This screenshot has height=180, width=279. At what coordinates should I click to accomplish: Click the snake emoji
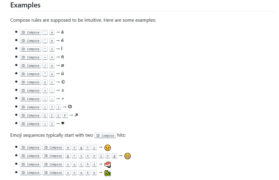tap(107, 173)
